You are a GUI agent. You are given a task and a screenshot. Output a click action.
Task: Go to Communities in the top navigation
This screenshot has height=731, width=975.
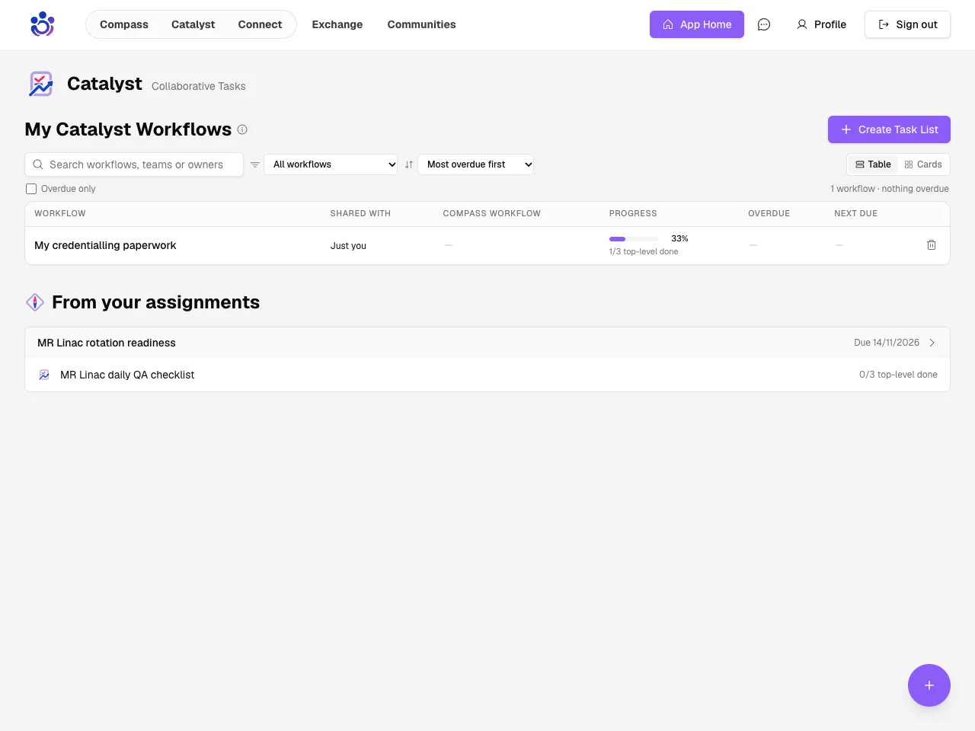(x=421, y=24)
